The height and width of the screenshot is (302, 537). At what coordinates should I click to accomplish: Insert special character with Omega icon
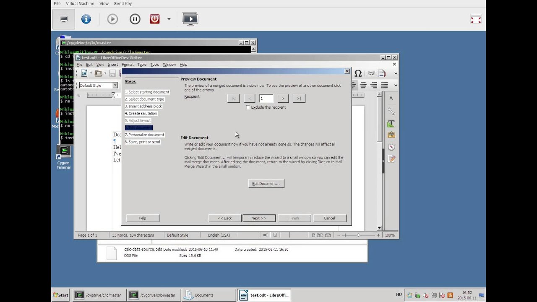(358, 73)
